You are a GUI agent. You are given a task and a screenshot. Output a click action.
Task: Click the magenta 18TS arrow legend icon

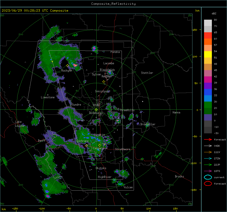point(208,171)
